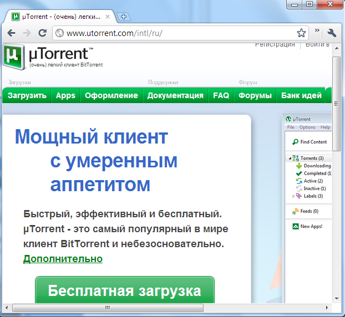Bookmark page with the star icon
The image size is (345, 317).
[301, 33]
